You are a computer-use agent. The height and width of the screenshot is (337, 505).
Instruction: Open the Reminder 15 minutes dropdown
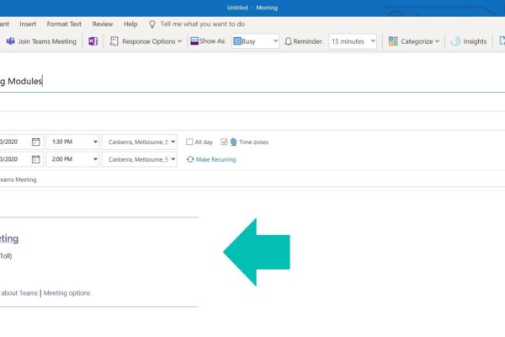click(353, 41)
